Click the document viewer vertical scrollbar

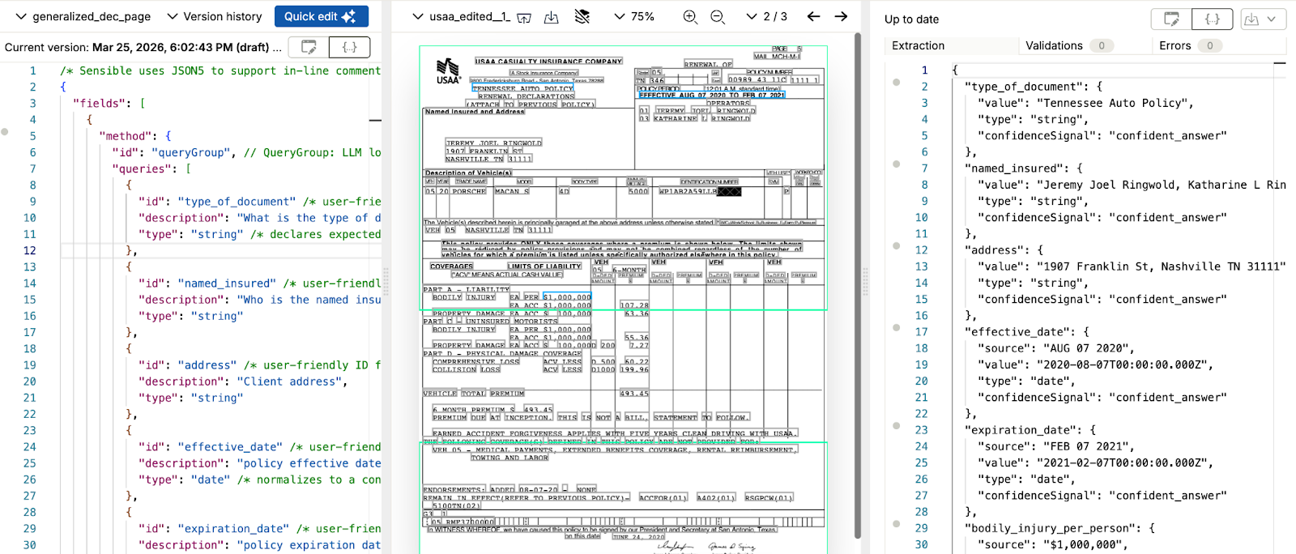(x=858, y=283)
